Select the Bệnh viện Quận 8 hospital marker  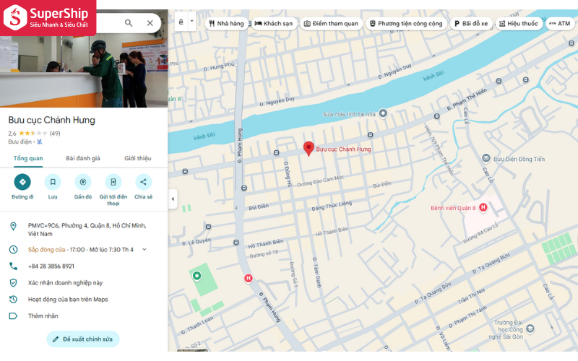click(x=483, y=207)
